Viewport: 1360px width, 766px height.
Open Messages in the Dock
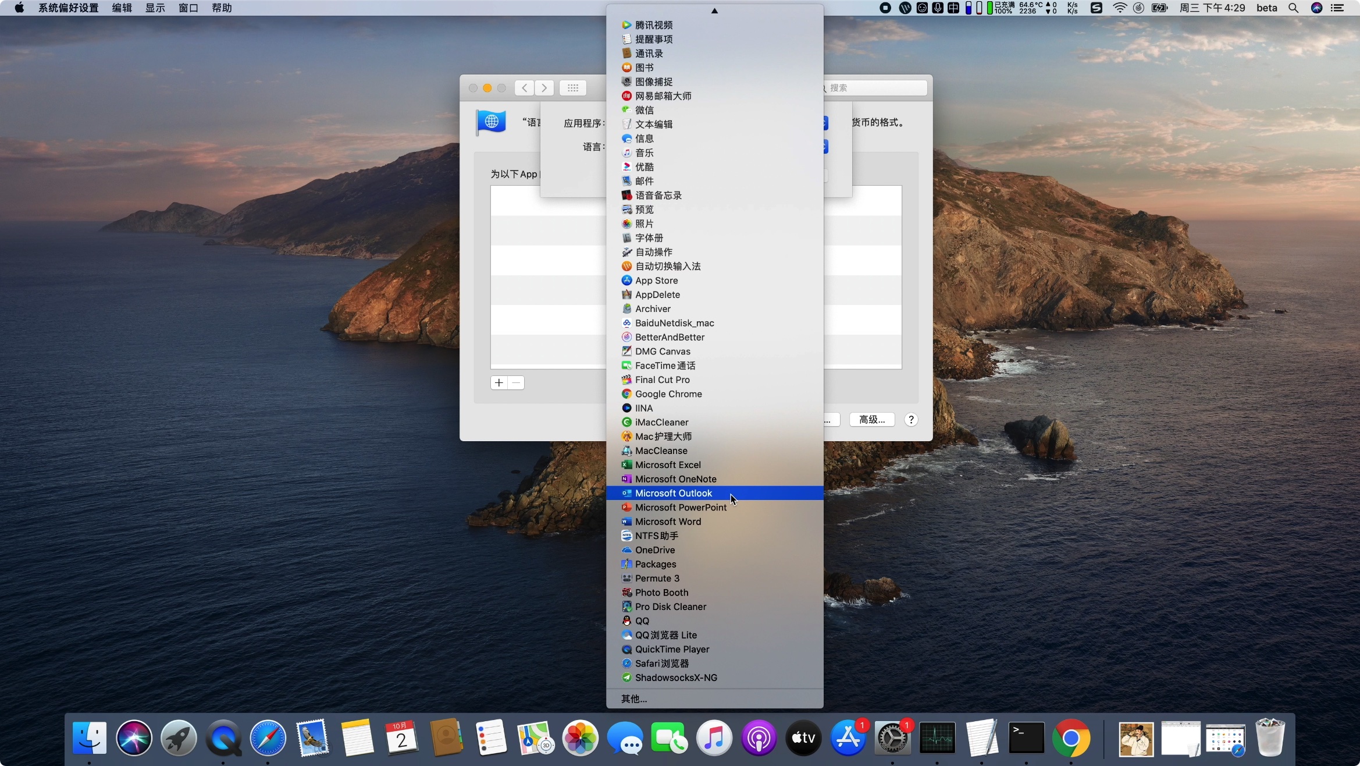pyautogui.click(x=625, y=738)
